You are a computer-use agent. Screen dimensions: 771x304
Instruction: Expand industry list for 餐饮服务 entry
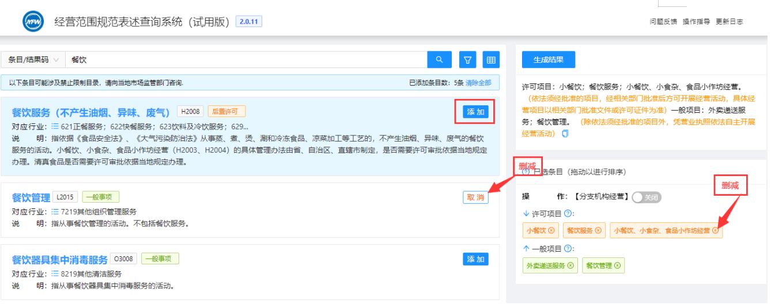tap(56, 127)
